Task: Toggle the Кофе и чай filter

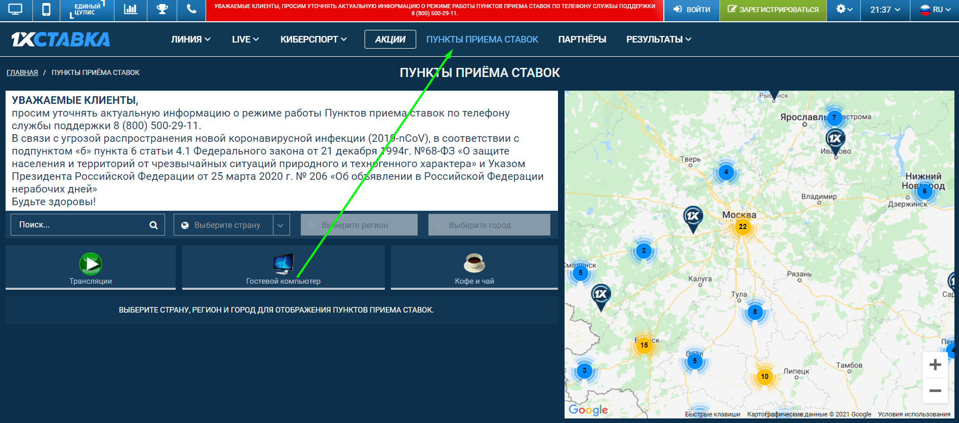Action: pos(474,267)
